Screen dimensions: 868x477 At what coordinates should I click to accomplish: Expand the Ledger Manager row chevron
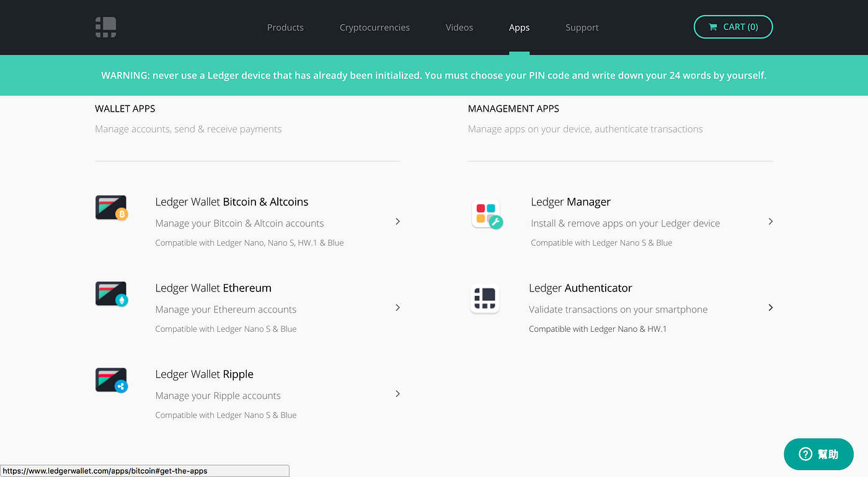(x=771, y=221)
